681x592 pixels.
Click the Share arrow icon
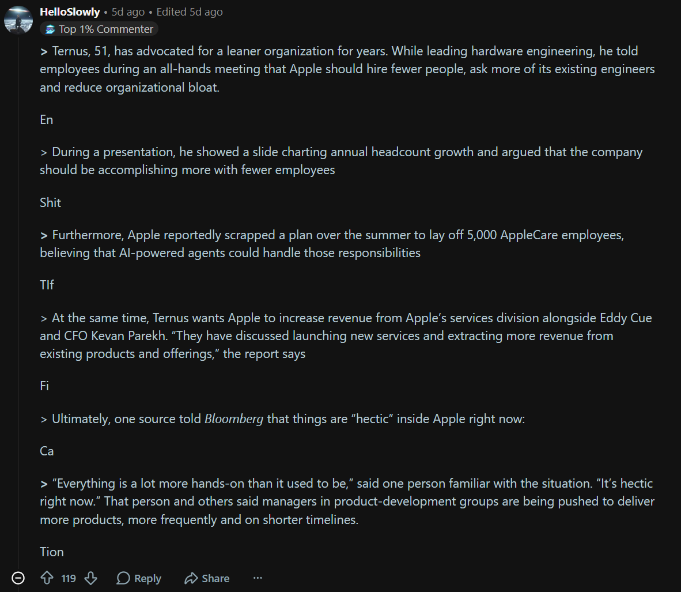pos(191,578)
